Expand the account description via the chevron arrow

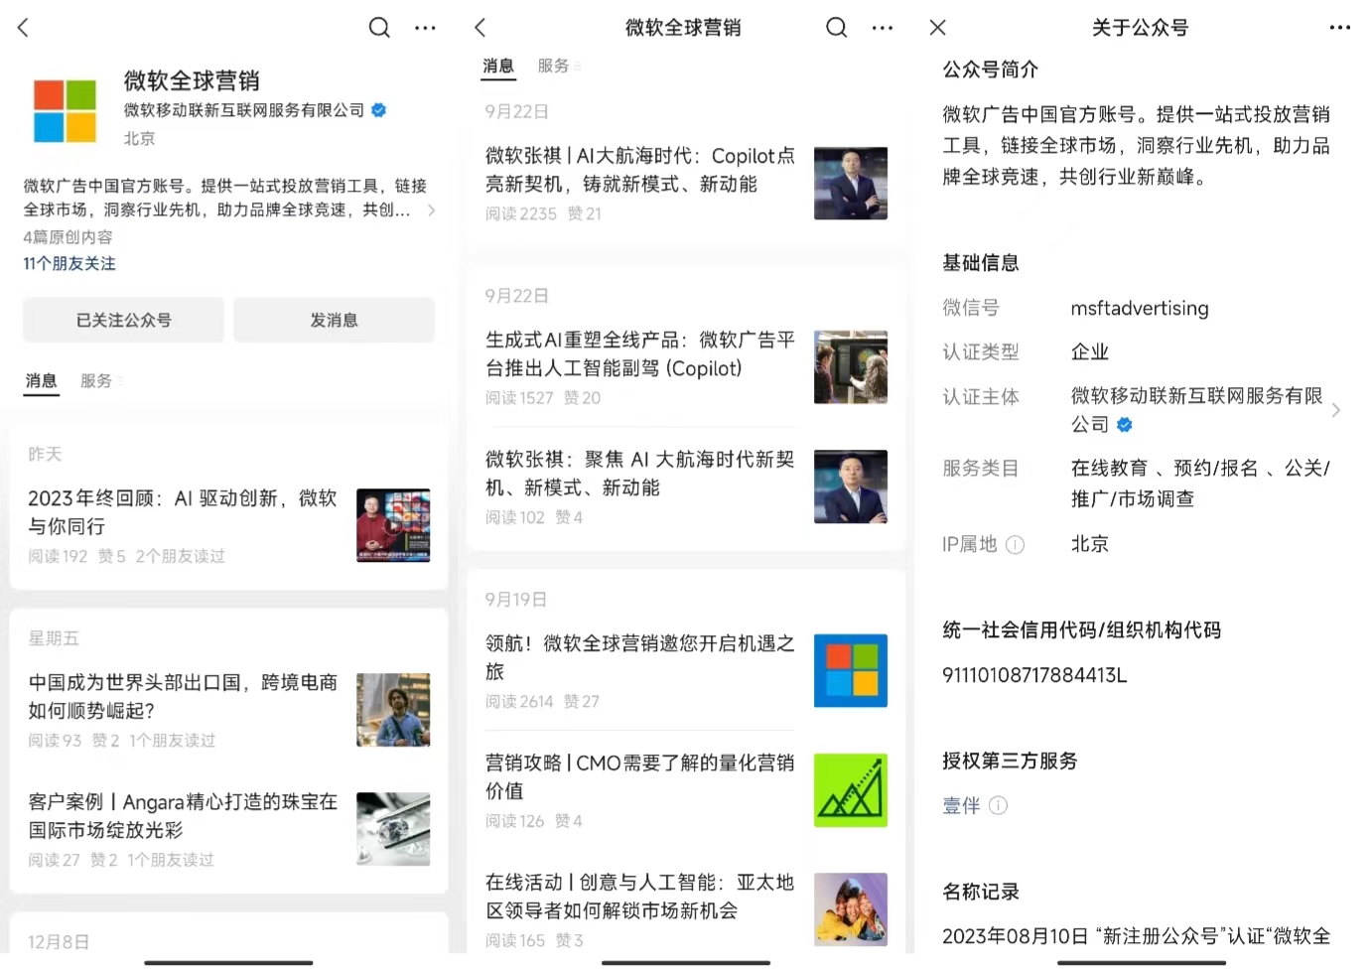(x=430, y=210)
